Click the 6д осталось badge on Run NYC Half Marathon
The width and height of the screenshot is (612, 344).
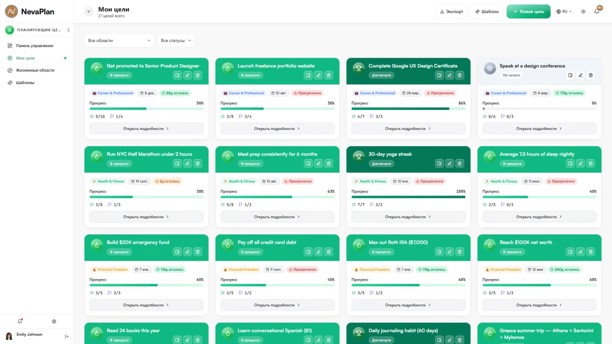(167, 181)
